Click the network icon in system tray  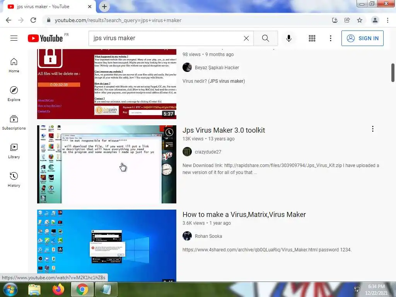(x=357, y=289)
